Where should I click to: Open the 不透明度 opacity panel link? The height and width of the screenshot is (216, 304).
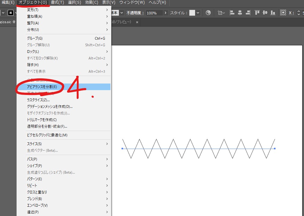click(135, 13)
